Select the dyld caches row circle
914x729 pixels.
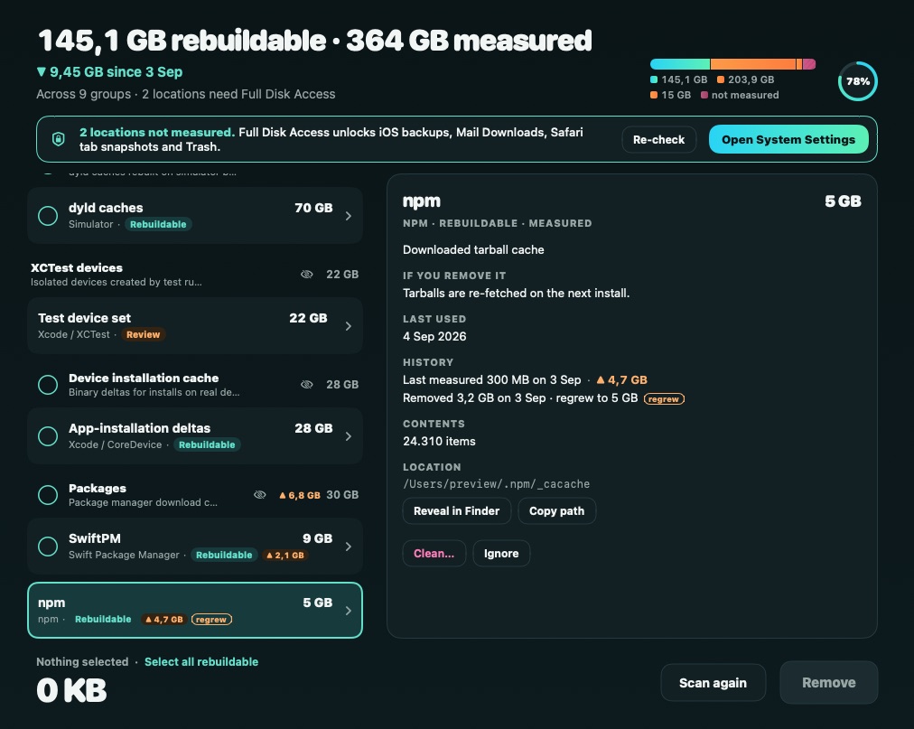pos(48,216)
